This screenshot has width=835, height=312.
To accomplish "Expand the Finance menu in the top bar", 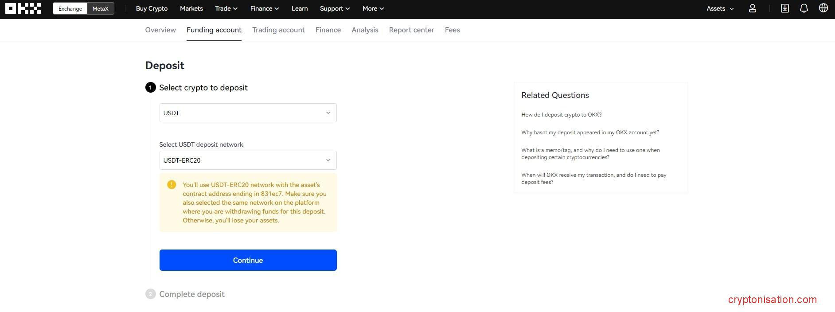I will 264,8.
